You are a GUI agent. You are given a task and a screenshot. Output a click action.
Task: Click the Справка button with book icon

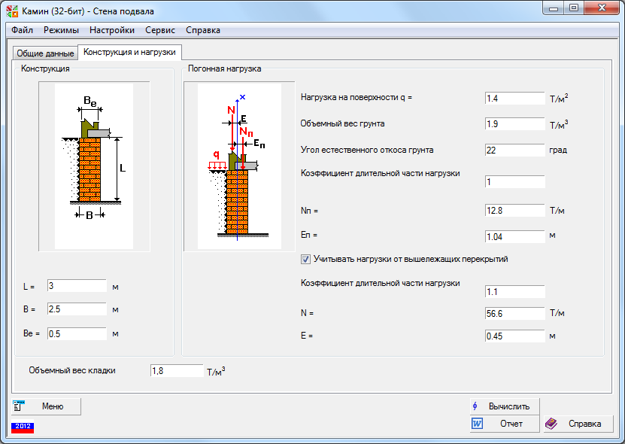click(x=578, y=424)
